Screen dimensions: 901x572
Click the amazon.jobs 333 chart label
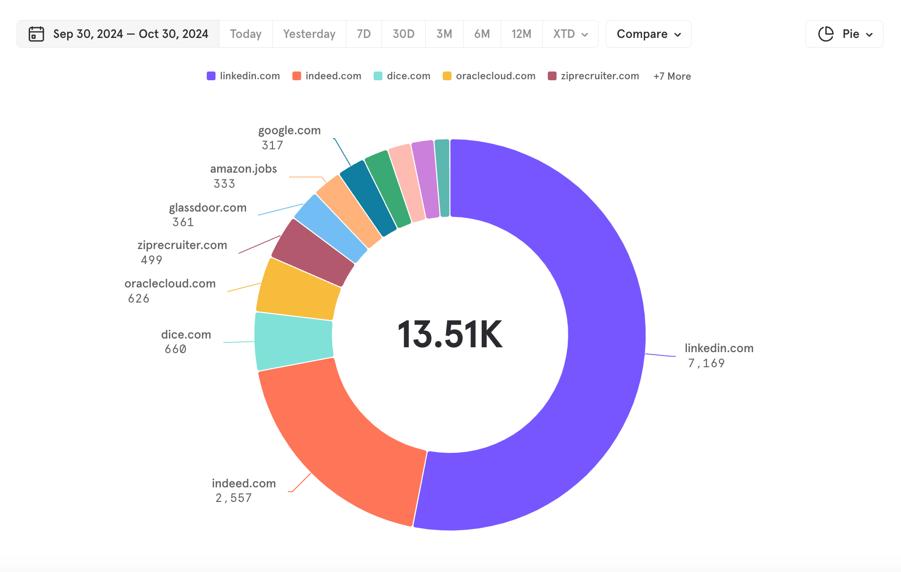pos(243,176)
